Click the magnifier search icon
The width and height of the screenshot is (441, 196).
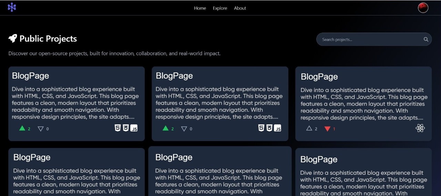[x=426, y=39]
